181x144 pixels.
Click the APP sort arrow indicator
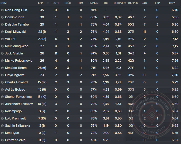48,3
